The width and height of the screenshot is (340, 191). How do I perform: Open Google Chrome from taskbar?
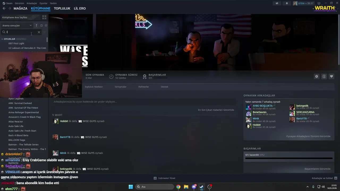[178, 187]
